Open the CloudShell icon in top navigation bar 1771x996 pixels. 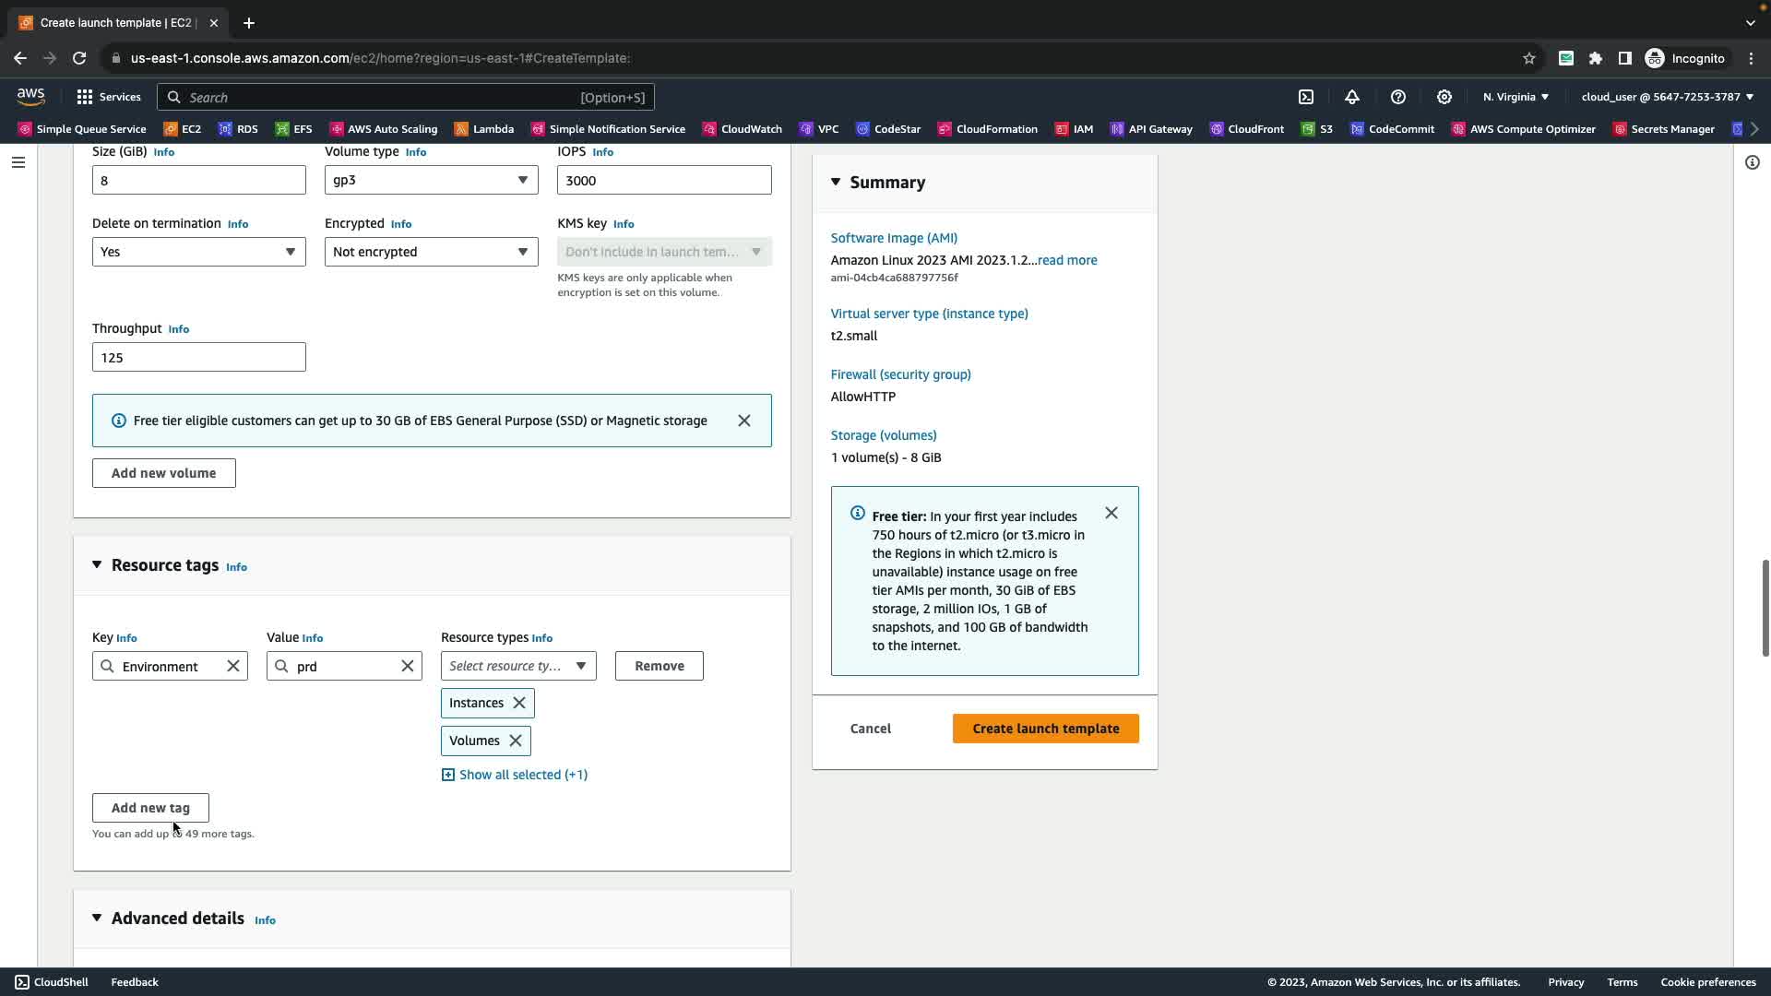pyautogui.click(x=1306, y=97)
